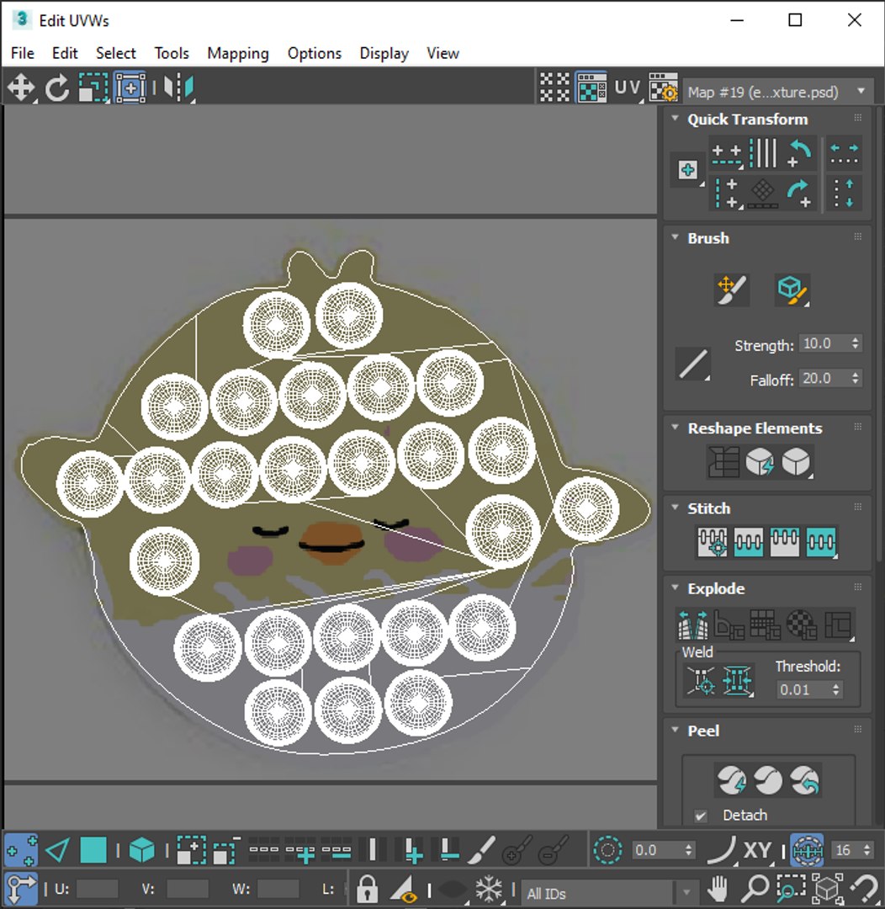The image size is (885, 909).
Task: Click the Multi-Tile view icon
Action: tap(554, 88)
